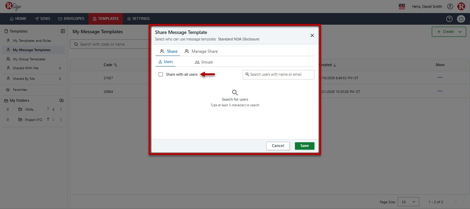
Task: Click template code 21027
Action: click(x=108, y=78)
